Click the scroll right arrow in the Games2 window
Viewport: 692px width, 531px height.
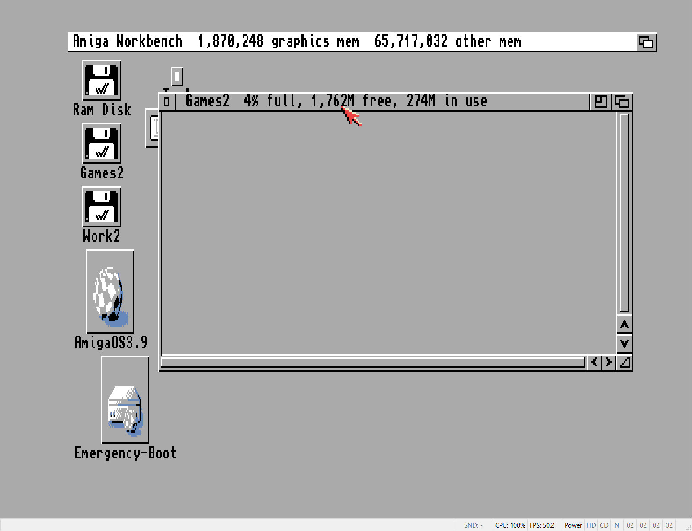(x=609, y=362)
